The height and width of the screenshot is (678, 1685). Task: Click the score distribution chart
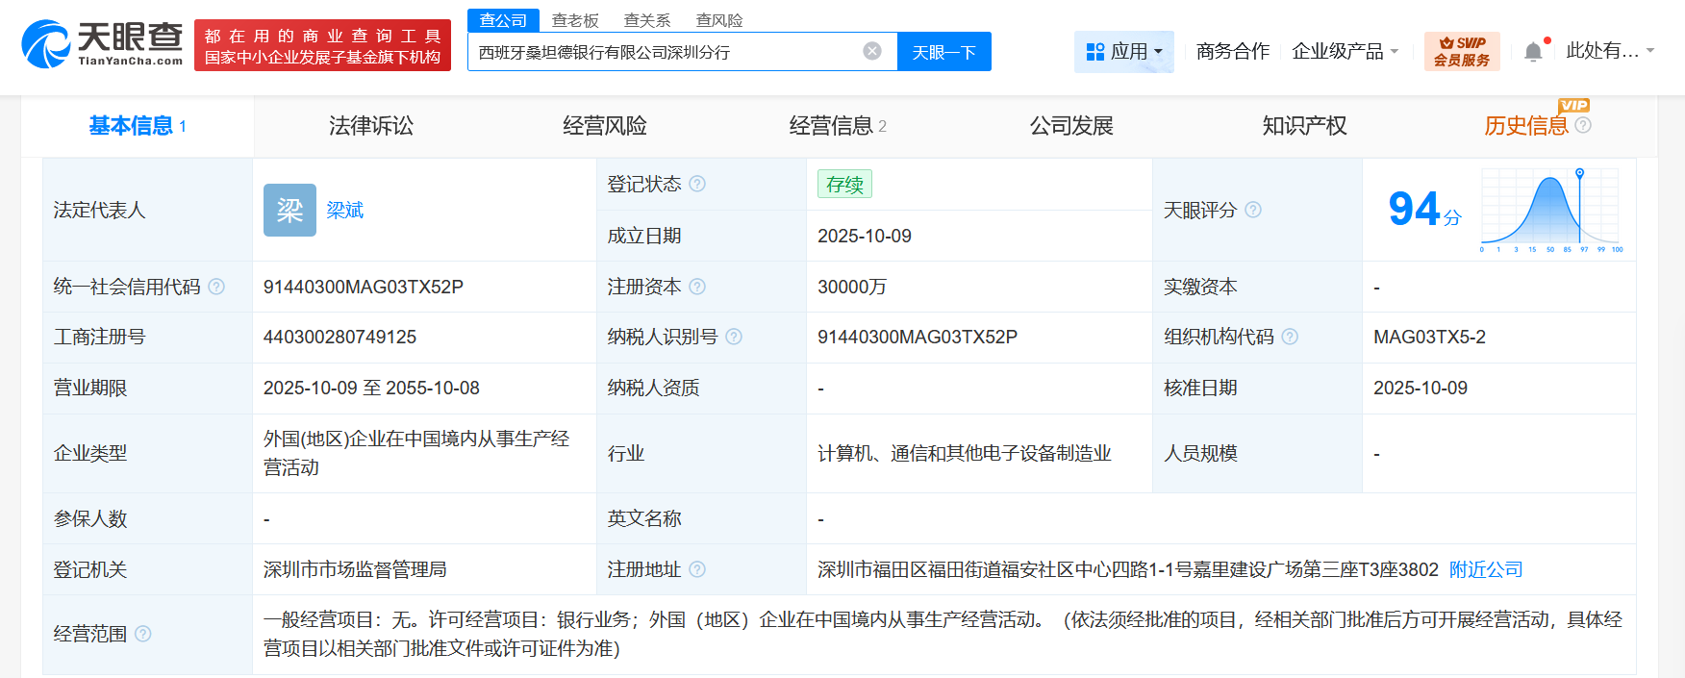click(x=1550, y=210)
